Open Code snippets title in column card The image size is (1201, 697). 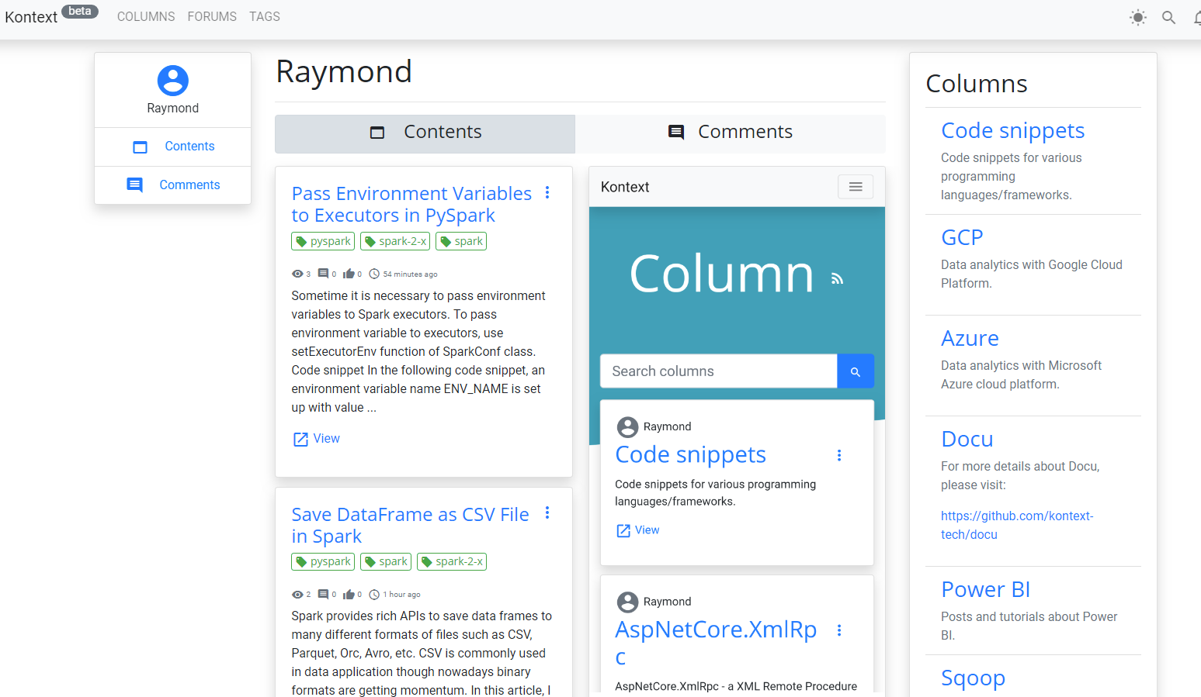(x=691, y=454)
